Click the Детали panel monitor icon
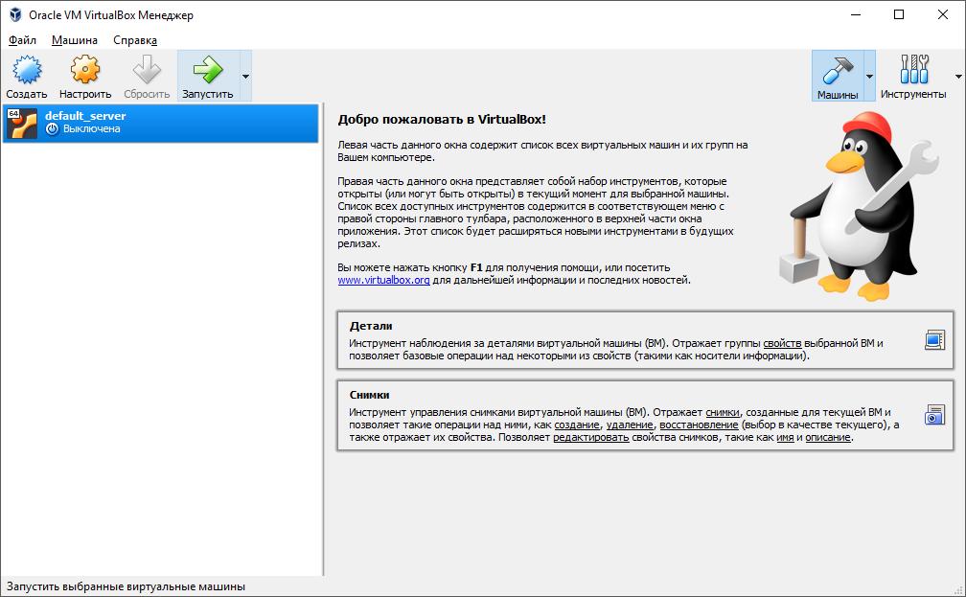The width and height of the screenshot is (966, 597). coord(934,338)
